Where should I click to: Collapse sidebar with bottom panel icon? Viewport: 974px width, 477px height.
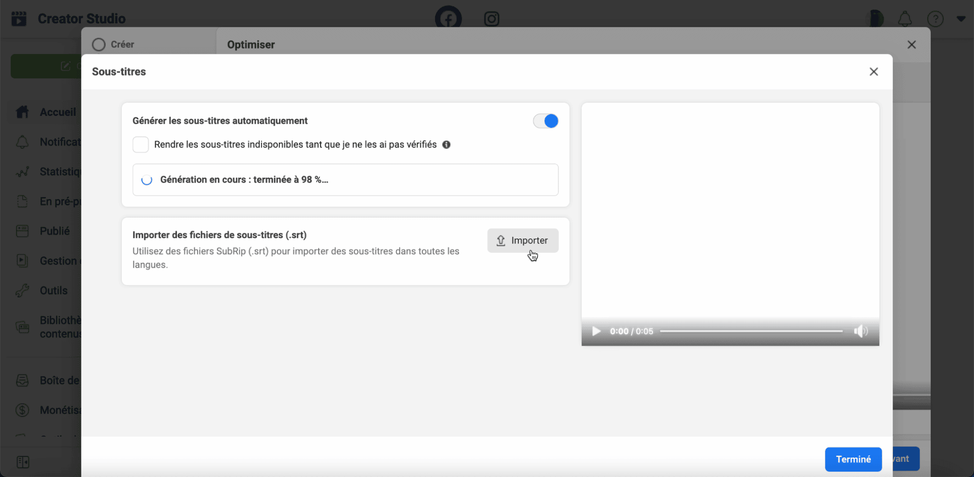coord(23,461)
